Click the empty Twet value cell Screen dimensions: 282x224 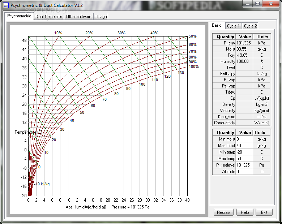[x=244, y=68]
